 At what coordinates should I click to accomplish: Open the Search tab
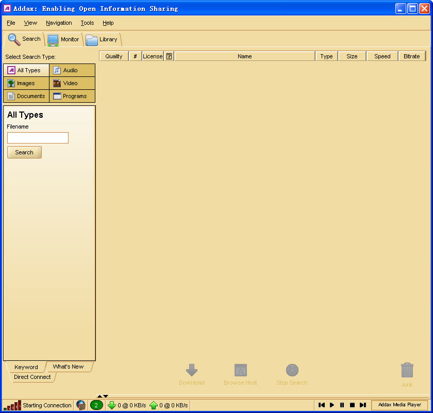point(24,39)
